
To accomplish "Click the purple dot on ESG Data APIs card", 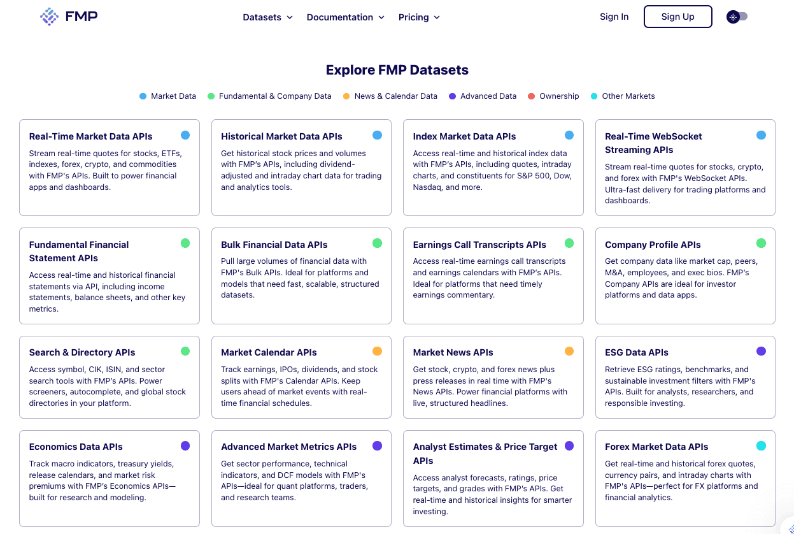I will pyautogui.click(x=761, y=350).
